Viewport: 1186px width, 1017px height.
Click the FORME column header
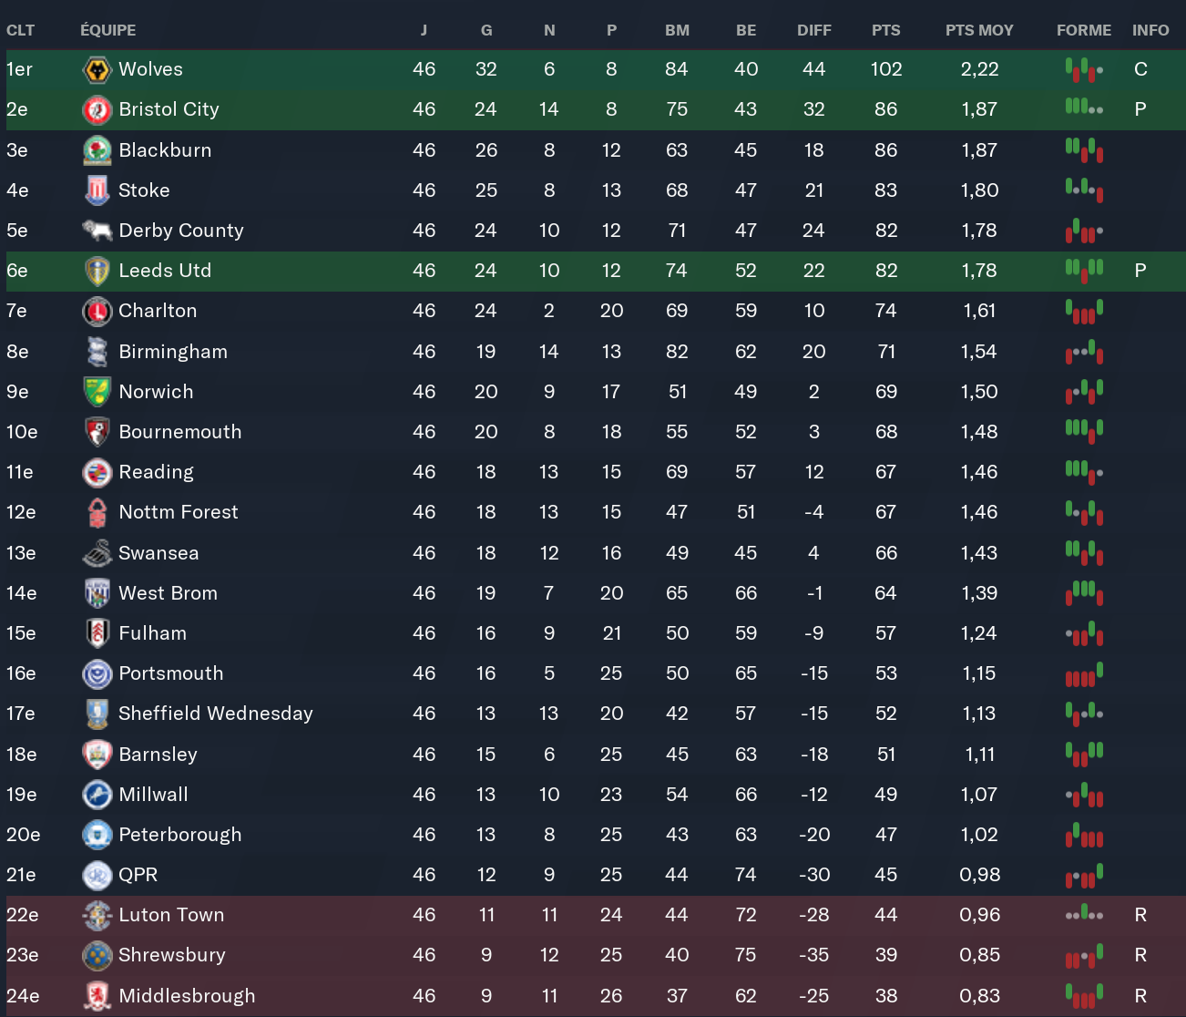tap(1083, 30)
